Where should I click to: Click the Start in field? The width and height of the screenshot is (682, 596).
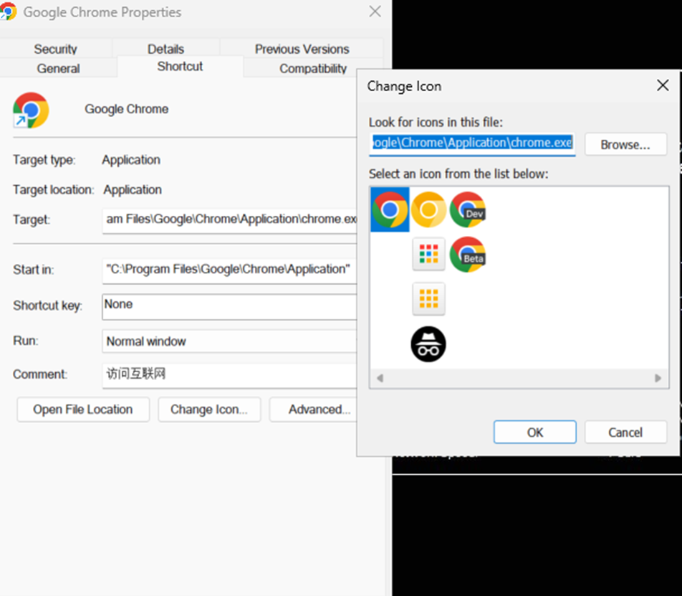[230, 271]
